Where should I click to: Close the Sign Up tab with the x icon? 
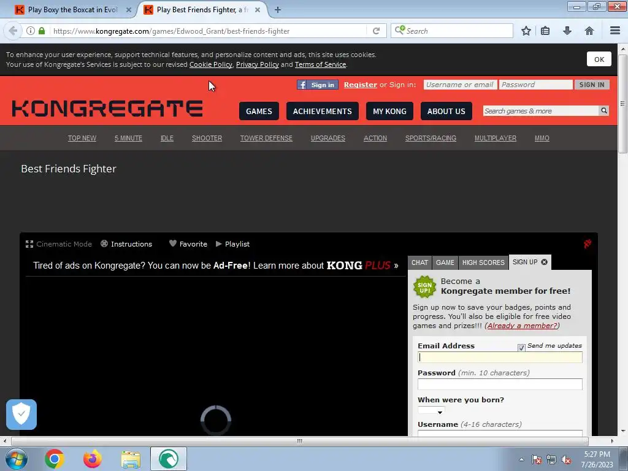(x=545, y=262)
